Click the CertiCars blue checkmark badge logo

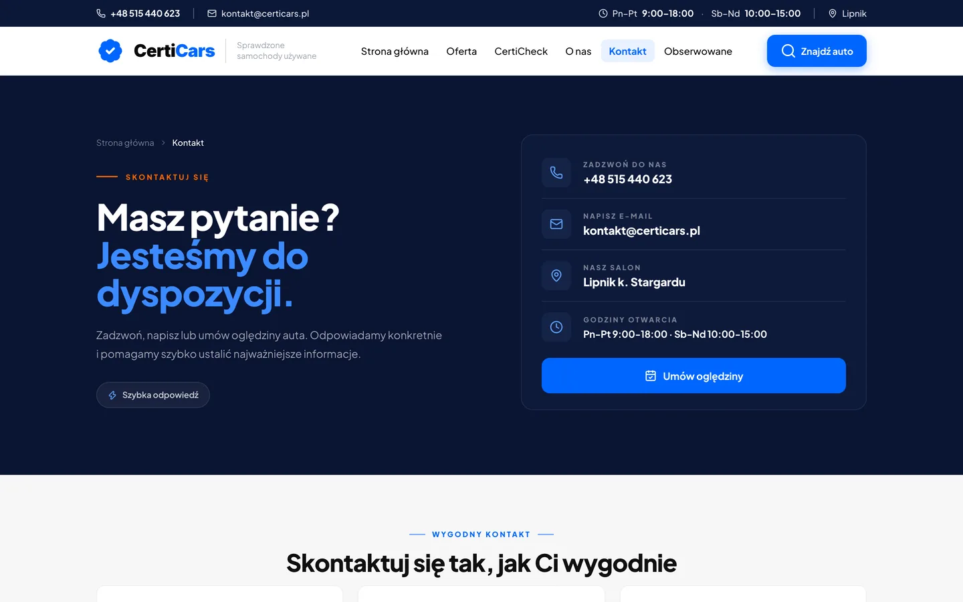110,51
